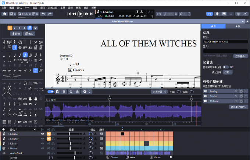
Task: Toggle the 显示实际演奏调性 switch
Action: 226,67
